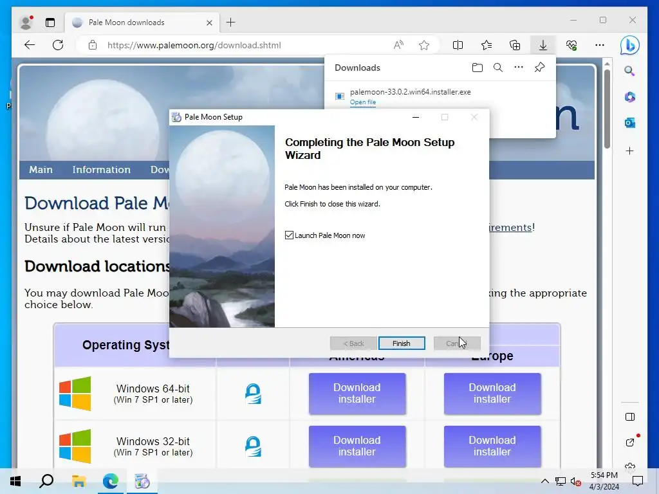Open Browser essentials heart icon
Image resolution: width=659 pixels, height=494 pixels.
[571, 45]
